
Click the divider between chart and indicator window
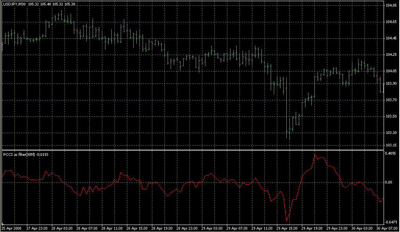click(x=191, y=150)
